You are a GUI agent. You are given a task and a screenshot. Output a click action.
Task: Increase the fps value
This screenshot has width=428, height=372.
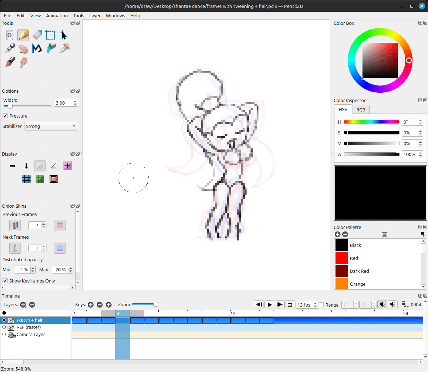315,303
